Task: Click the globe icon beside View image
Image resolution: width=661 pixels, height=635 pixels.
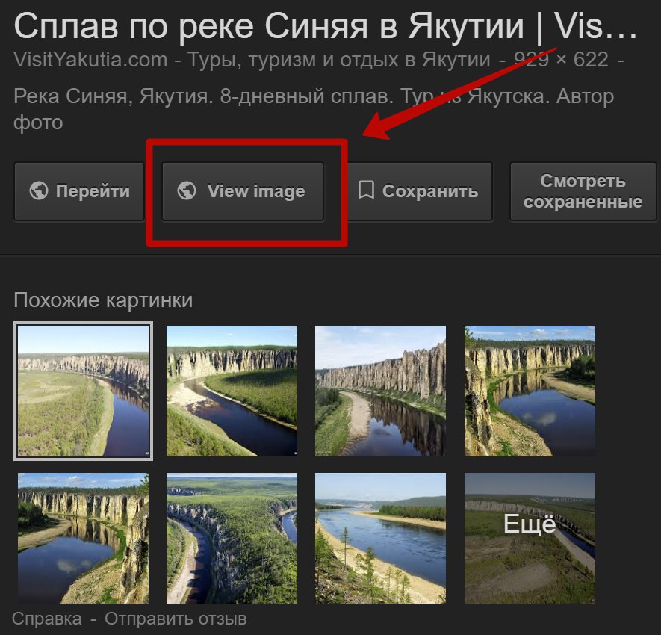Action: [187, 190]
